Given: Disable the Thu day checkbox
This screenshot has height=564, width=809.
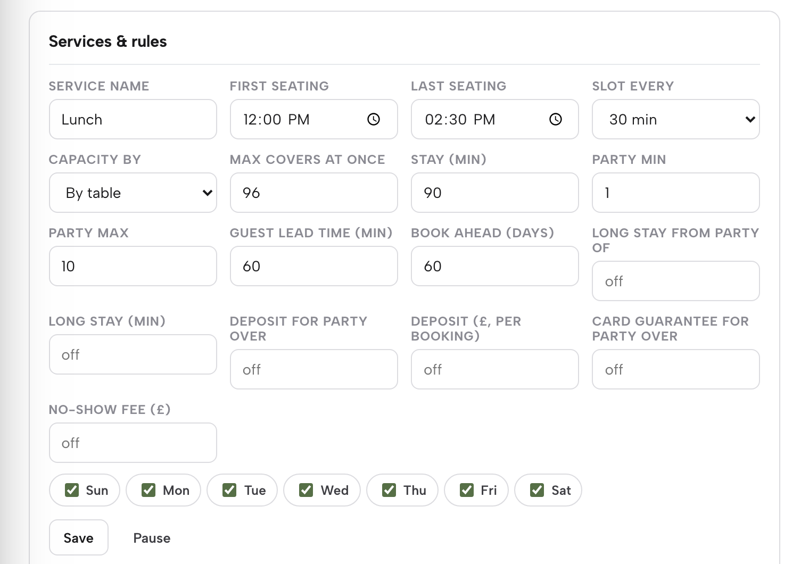Looking at the screenshot, I should (x=389, y=490).
